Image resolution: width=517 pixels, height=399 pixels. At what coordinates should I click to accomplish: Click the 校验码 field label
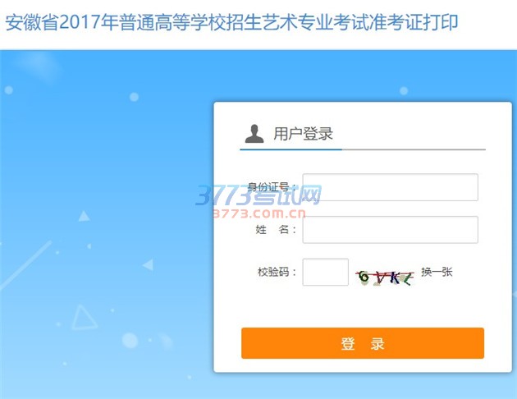pyautogui.click(x=277, y=272)
